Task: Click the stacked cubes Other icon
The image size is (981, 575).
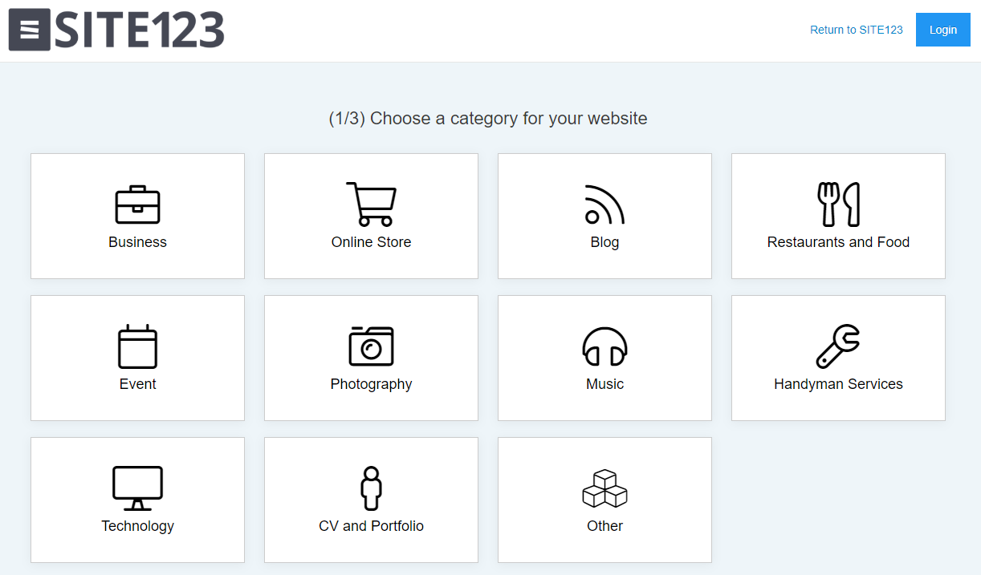Action: 604,488
